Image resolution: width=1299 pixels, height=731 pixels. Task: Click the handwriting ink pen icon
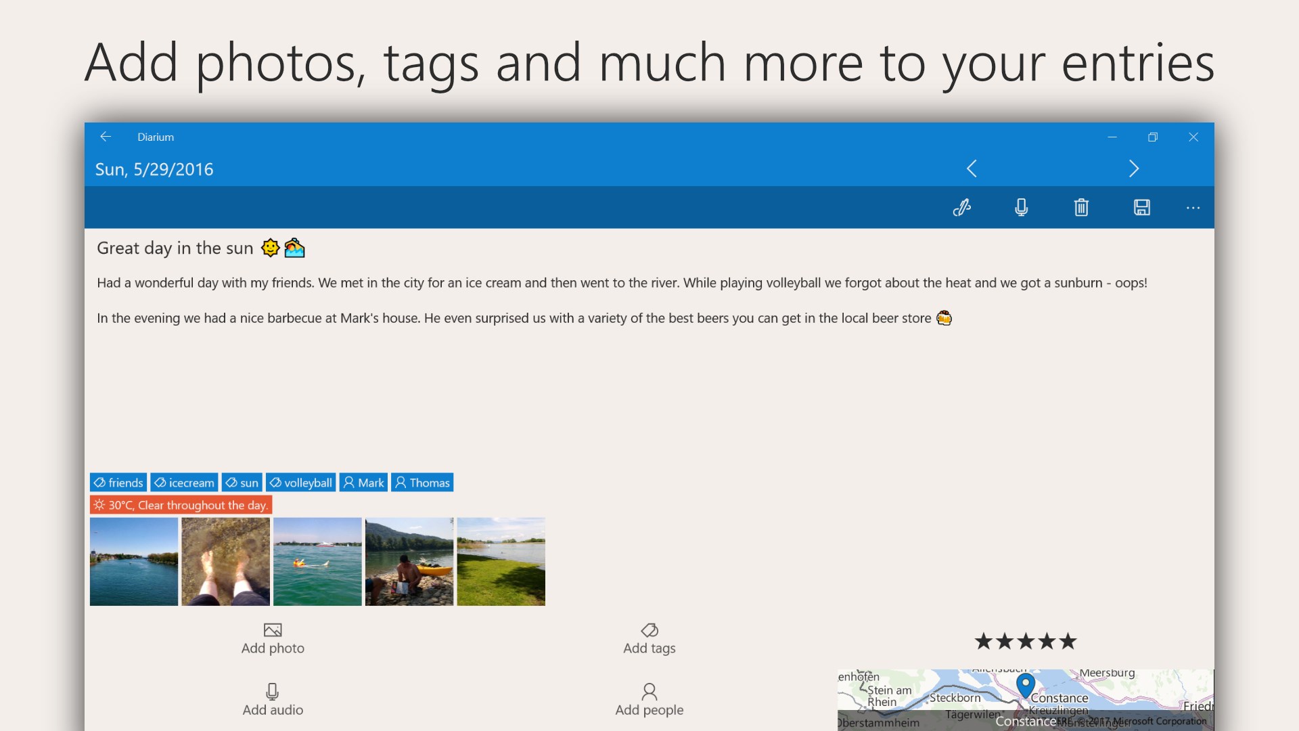(961, 207)
